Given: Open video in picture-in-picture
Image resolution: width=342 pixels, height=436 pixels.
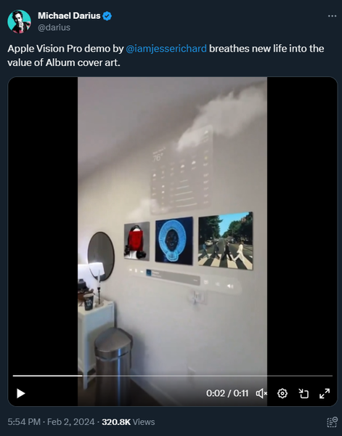Looking at the screenshot, I should pyautogui.click(x=304, y=393).
